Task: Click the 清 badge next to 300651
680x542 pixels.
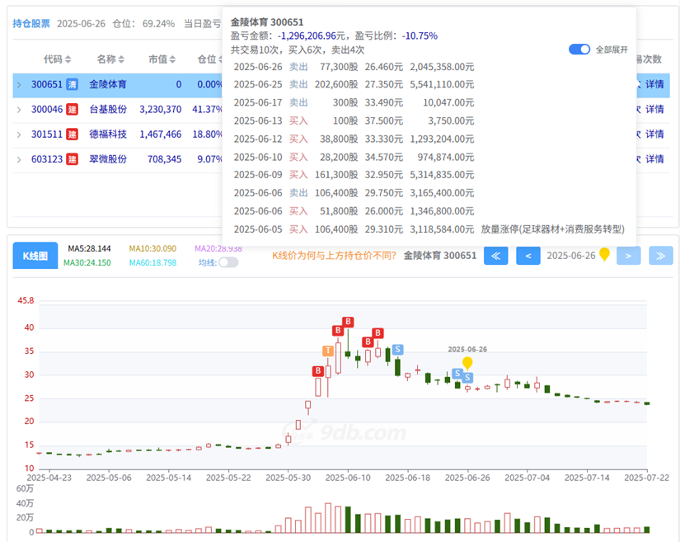Action: point(72,84)
